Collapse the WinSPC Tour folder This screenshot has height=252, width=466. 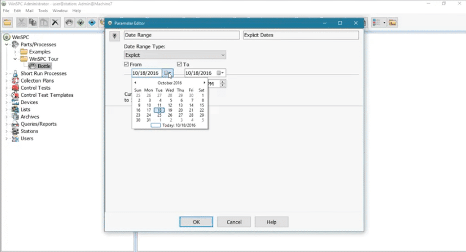15,59
